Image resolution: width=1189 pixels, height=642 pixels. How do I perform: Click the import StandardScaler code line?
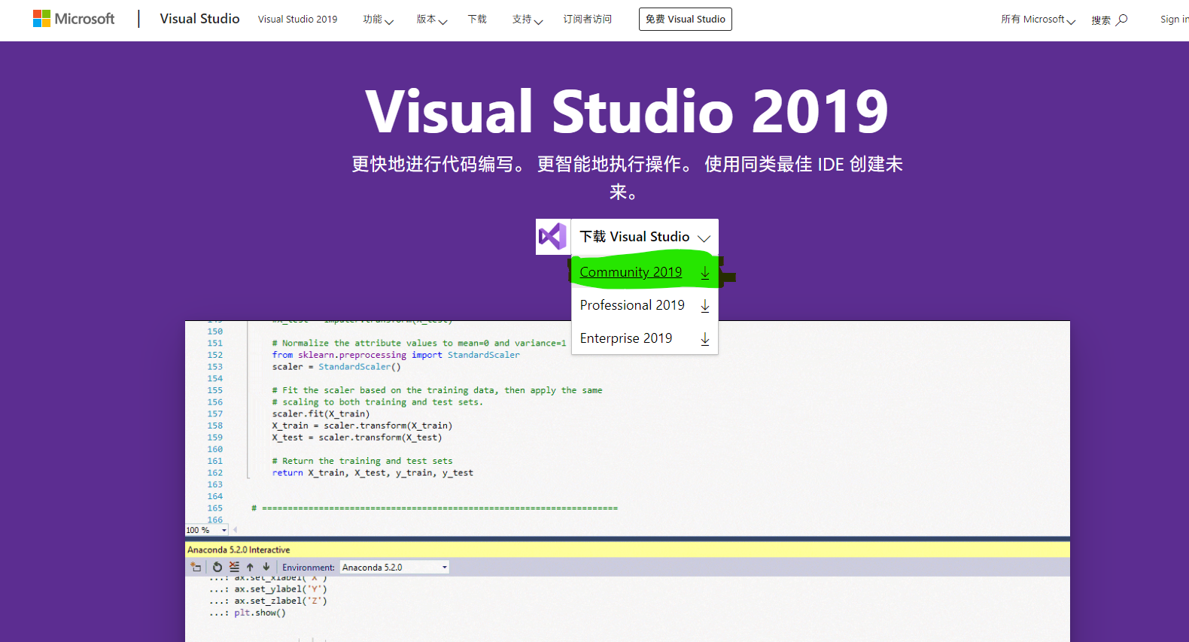(x=396, y=355)
